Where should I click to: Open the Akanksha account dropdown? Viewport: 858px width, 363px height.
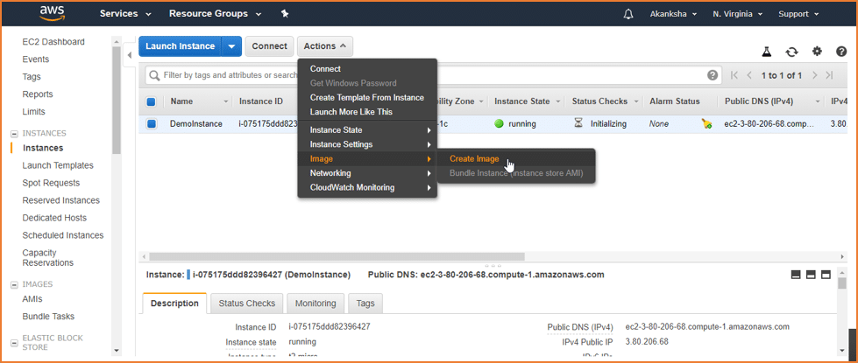click(x=674, y=14)
